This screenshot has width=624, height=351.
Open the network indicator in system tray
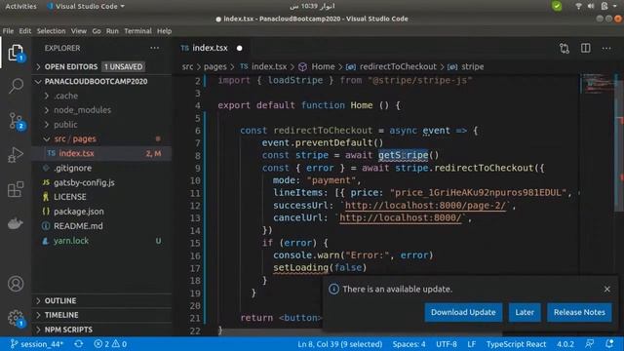tap(578, 6)
